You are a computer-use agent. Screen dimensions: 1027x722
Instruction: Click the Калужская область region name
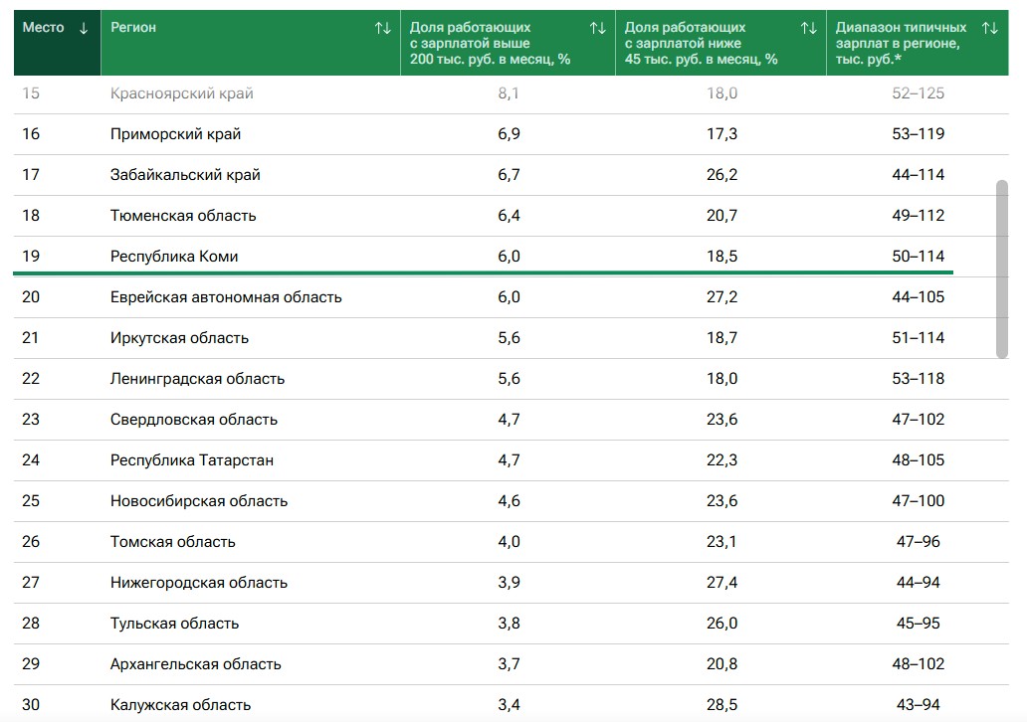[x=180, y=705]
